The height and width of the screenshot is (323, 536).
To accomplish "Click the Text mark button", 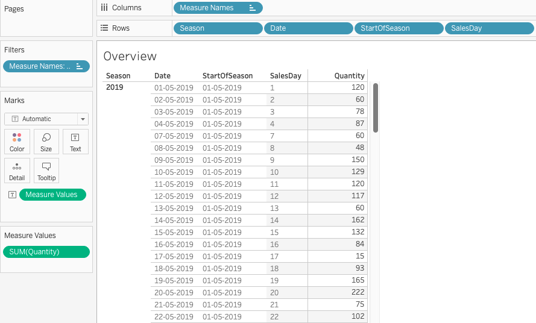I will tap(75, 142).
